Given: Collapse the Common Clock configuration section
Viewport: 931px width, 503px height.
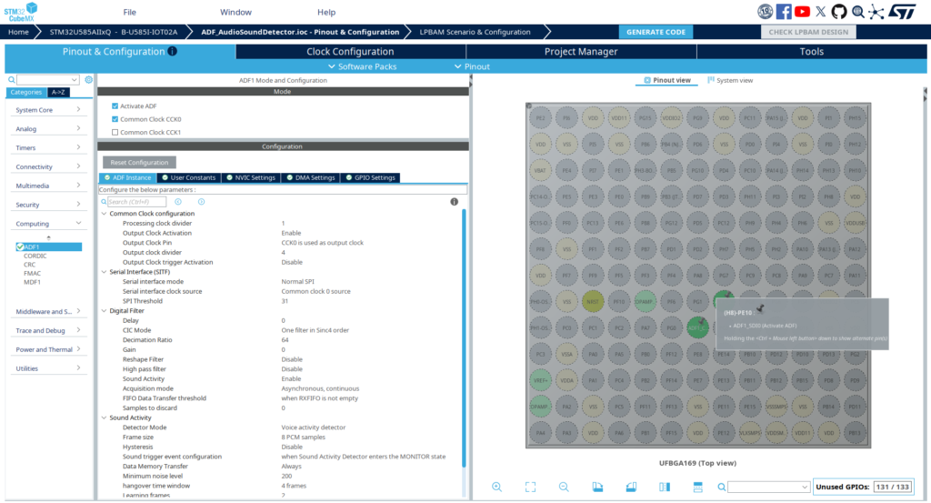Looking at the screenshot, I should [x=104, y=214].
